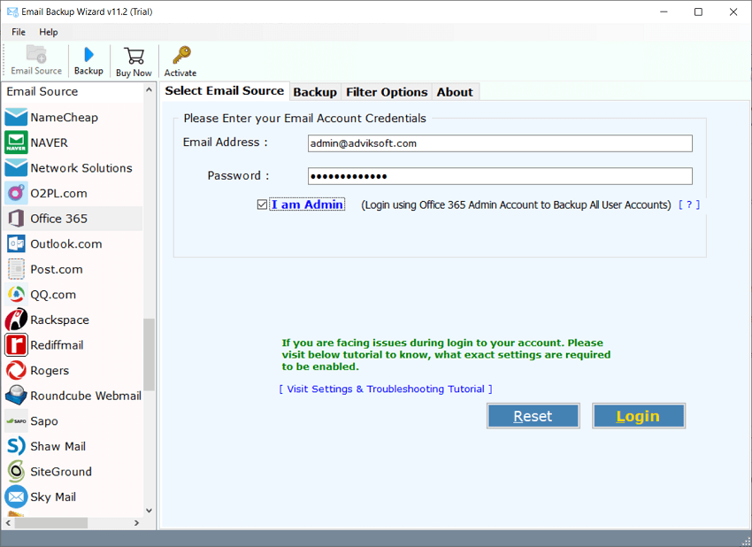
Task: Click the I am Admin link label
Action: [307, 204]
